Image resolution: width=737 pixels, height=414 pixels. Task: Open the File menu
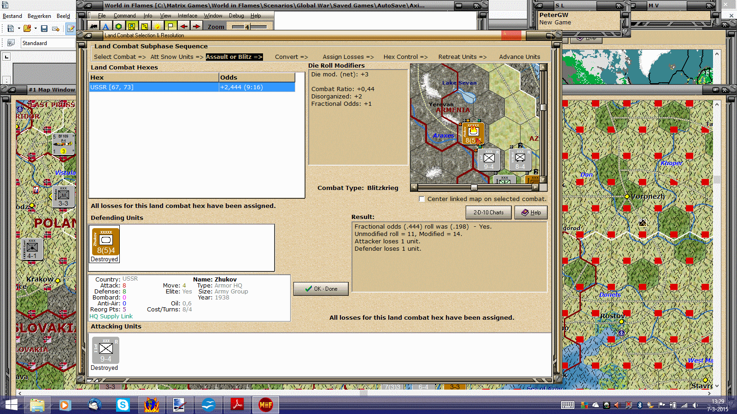tap(102, 16)
